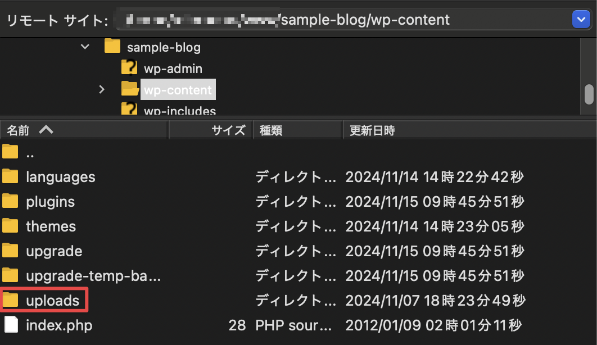The height and width of the screenshot is (345, 597).
Task: Click the directory tree scrollbar thumb
Action: 589,94
